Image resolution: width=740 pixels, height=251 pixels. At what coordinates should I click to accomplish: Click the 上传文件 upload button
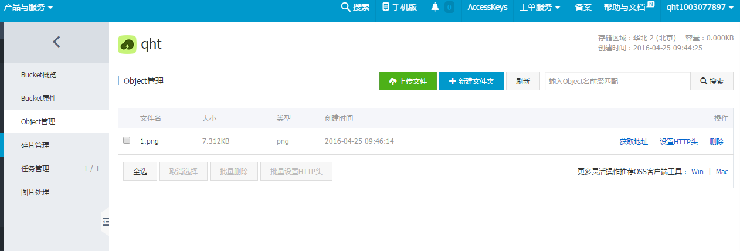(x=408, y=82)
